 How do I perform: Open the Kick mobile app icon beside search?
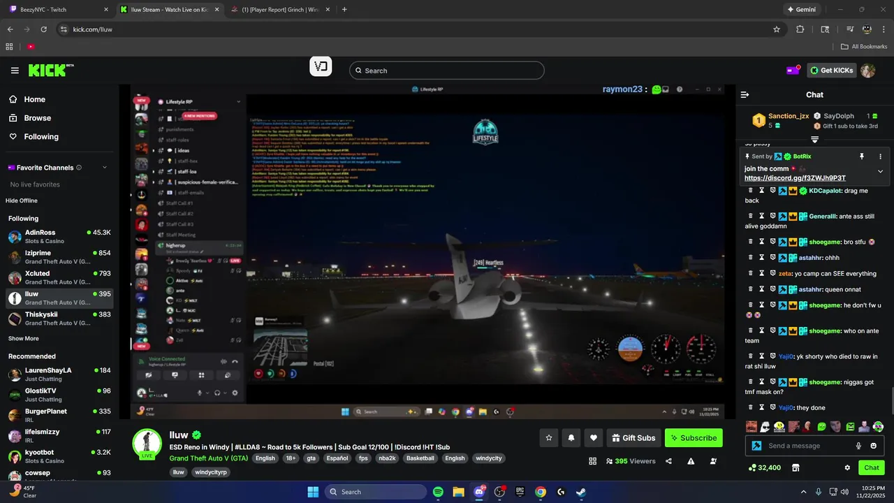(321, 67)
